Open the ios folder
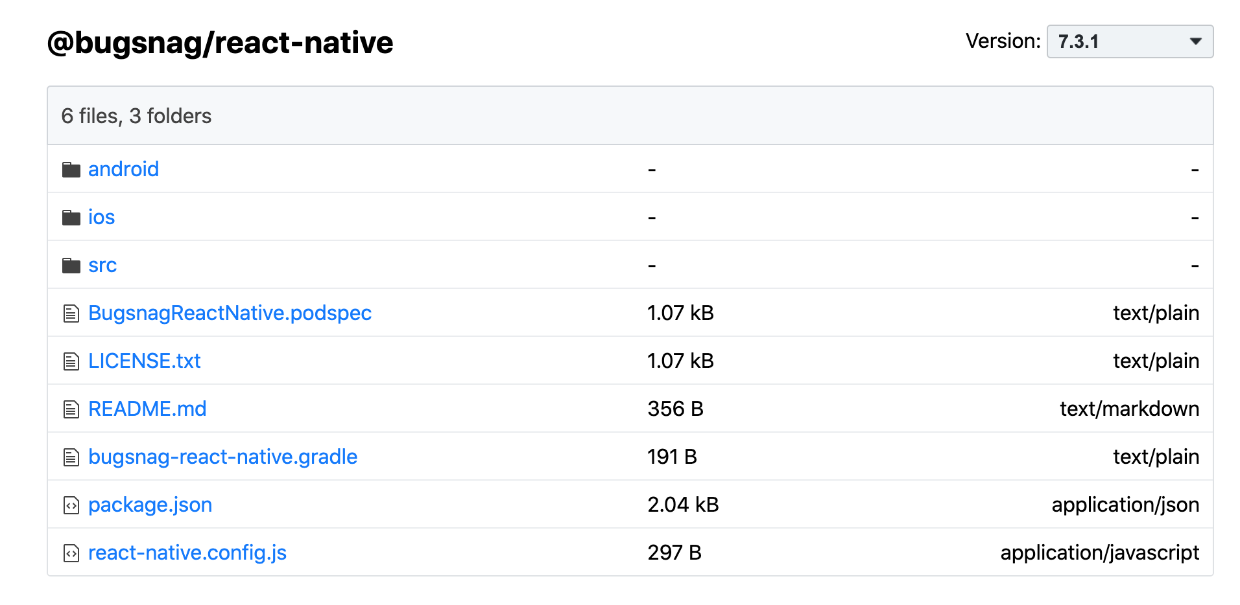Viewport: 1240px width, 605px height. (x=101, y=217)
